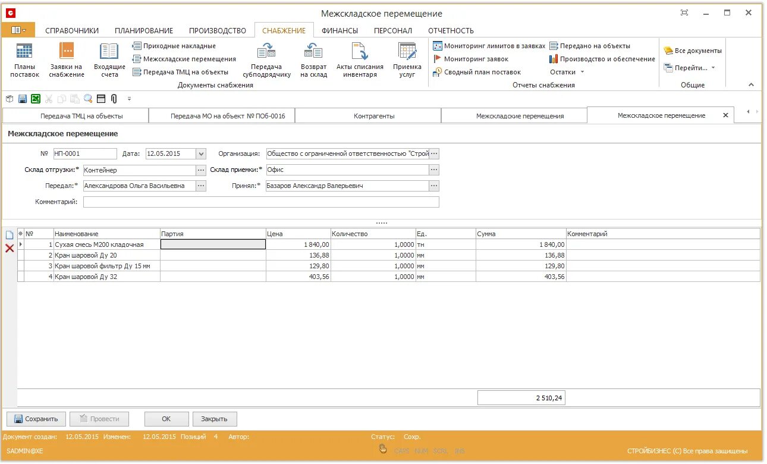Sort by the Наименование column header
The image size is (767, 464).
[x=107, y=234]
